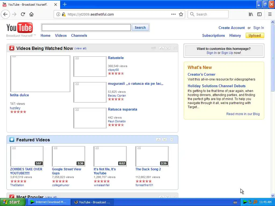Click Create Account link
The height and width of the screenshot is (206, 275).
(231, 28)
